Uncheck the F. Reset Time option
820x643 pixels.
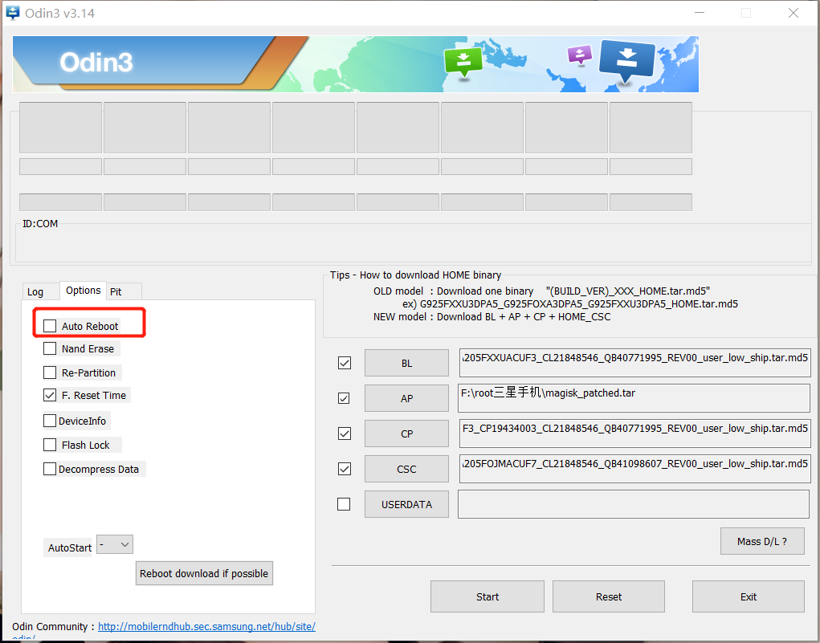click(50, 395)
